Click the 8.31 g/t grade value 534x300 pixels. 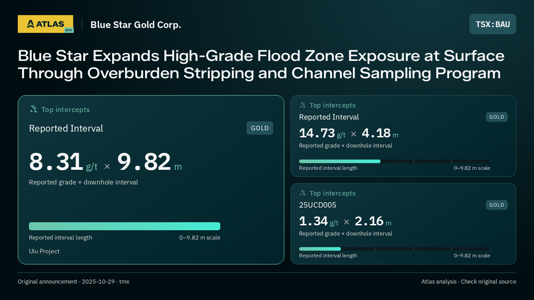[x=63, y=162]
